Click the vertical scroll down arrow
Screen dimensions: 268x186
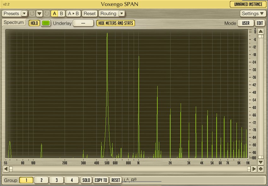click(x=260, y=162)
